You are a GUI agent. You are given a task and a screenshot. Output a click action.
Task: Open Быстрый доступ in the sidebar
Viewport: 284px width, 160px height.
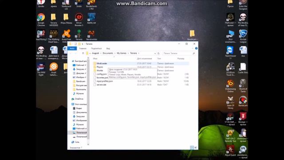pyautogui.click(x=79, y=61)
